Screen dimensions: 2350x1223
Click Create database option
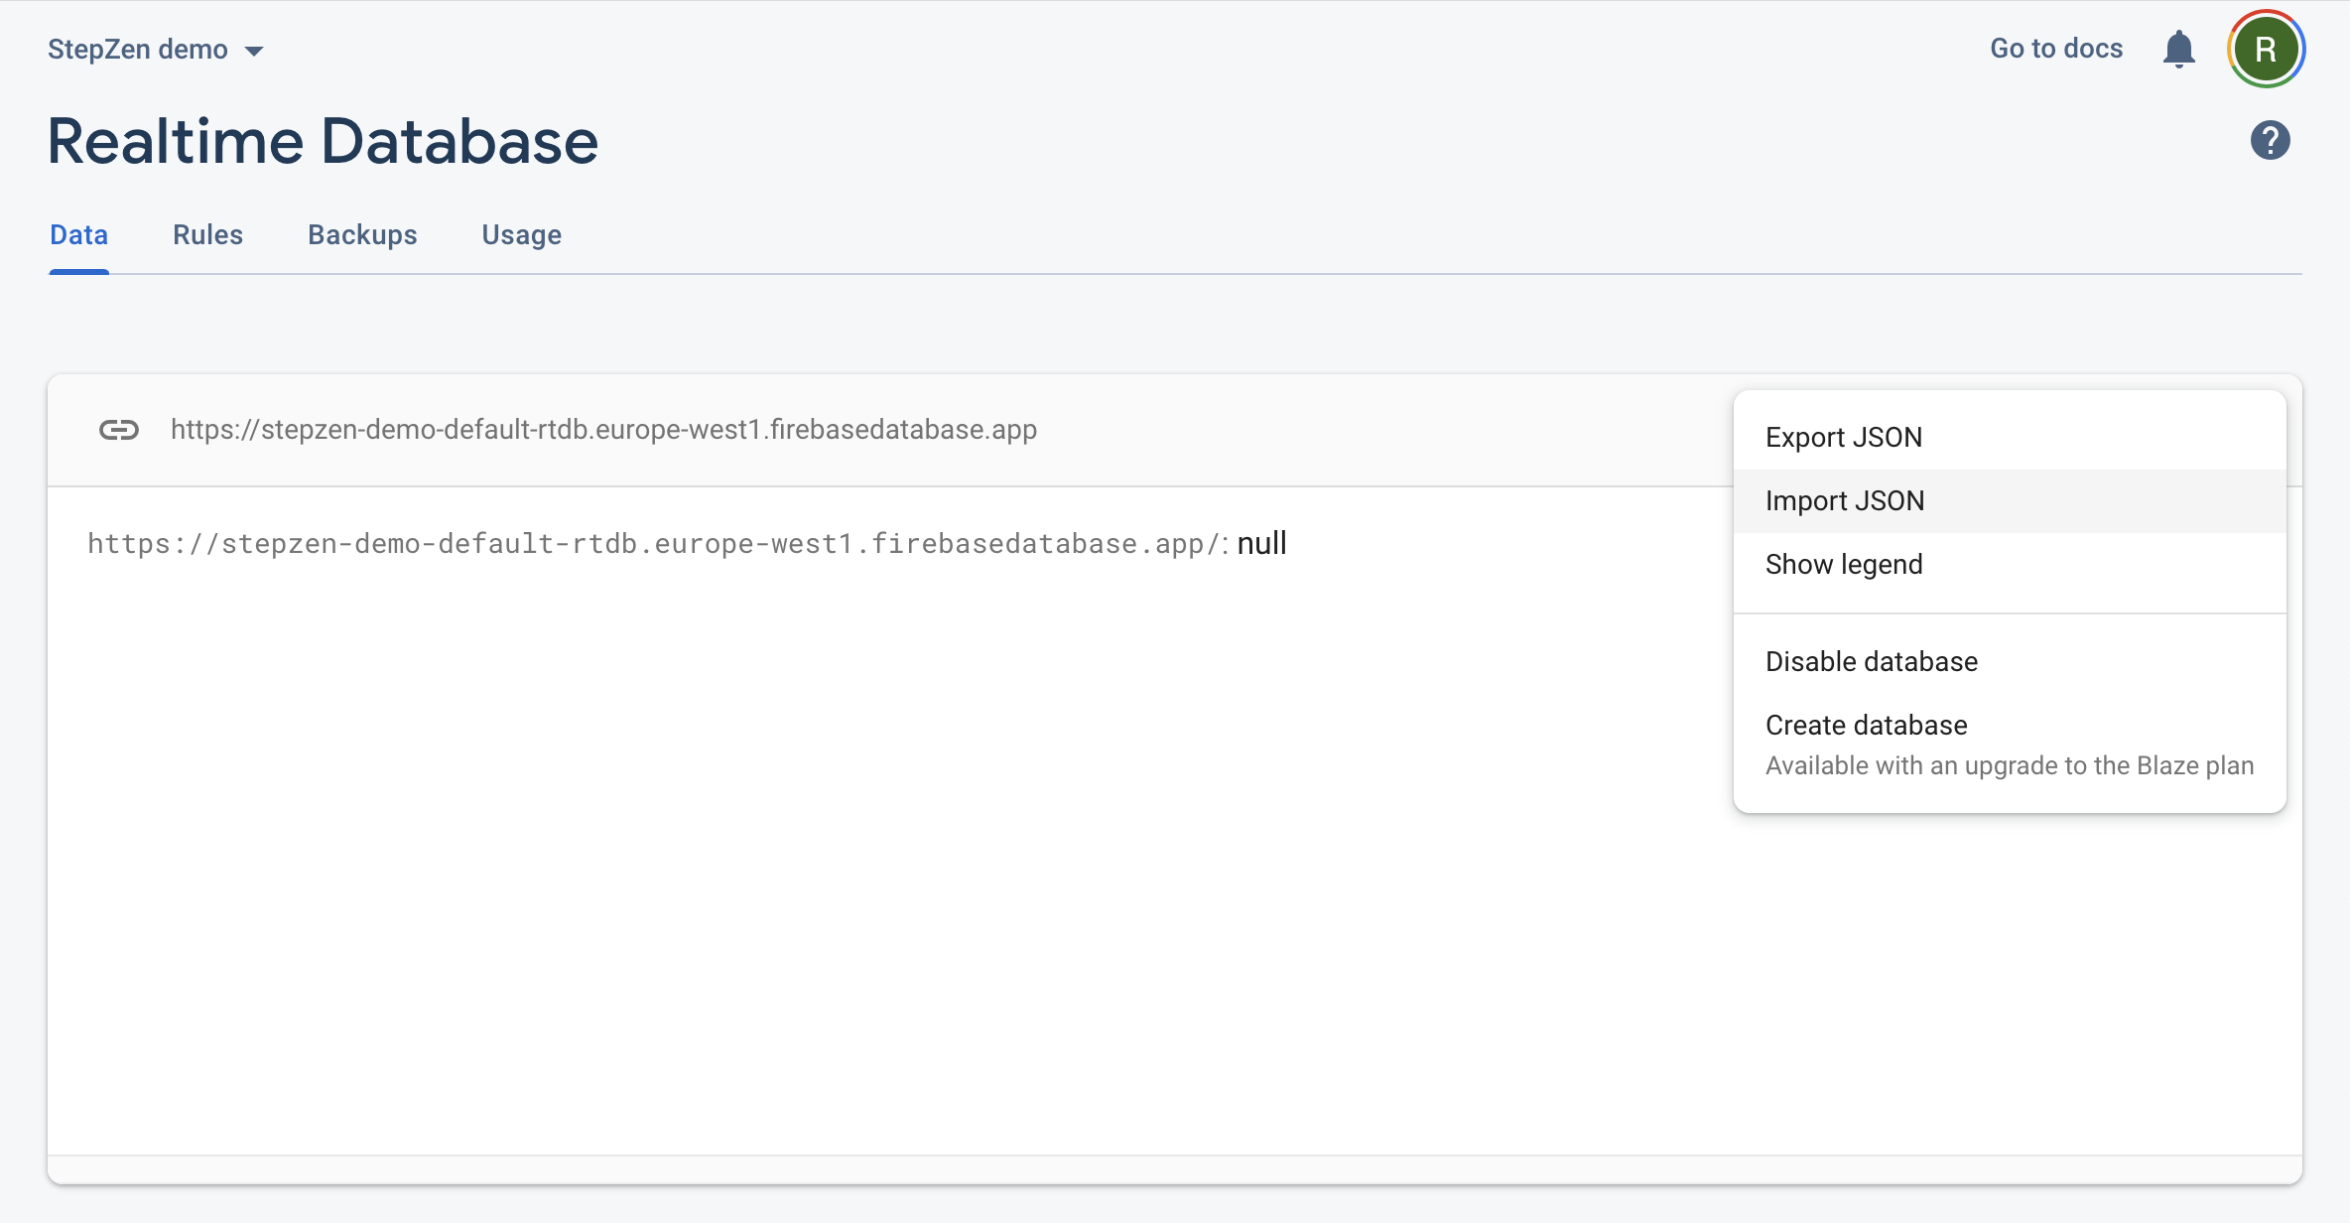1866,725
